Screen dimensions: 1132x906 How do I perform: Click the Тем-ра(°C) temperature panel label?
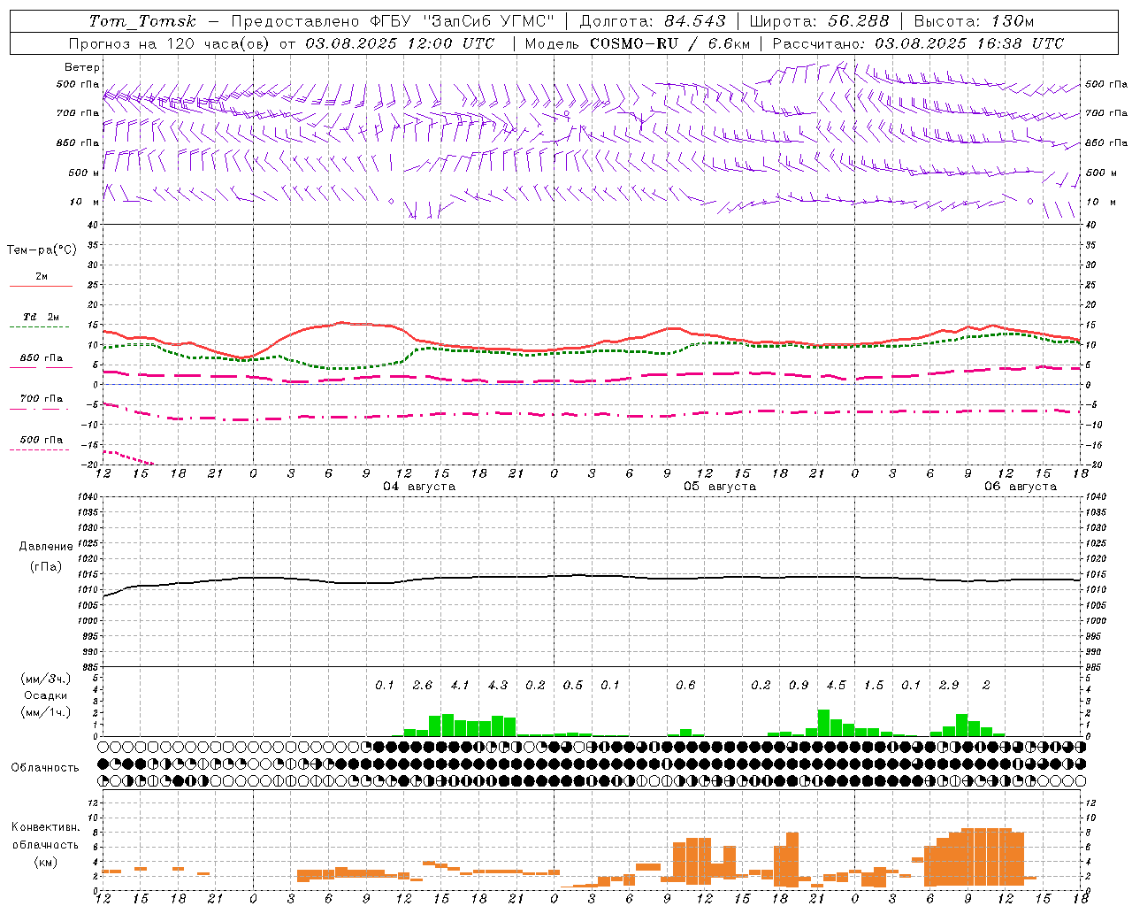pyautogui.click(x=42, y=250)
